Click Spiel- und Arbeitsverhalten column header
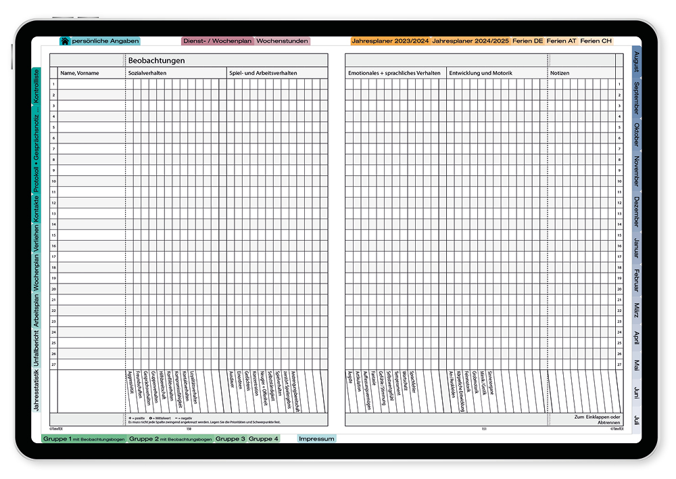 pos(263,73)
